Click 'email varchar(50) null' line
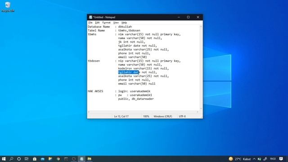This screenshot has height=162, width=288. (137, 84)
